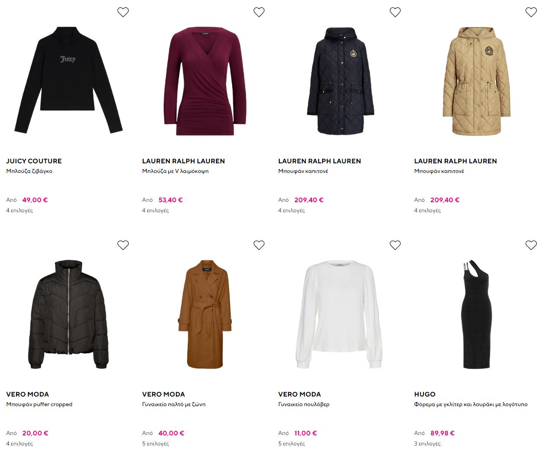This screenshot has width=553, height=452.
Task: Click the 89,98 € price on HUGO dress
Action: point(443,433)
